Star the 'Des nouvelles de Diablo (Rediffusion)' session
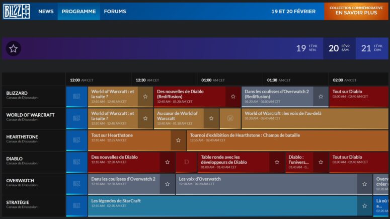 [x=233, y=96]
